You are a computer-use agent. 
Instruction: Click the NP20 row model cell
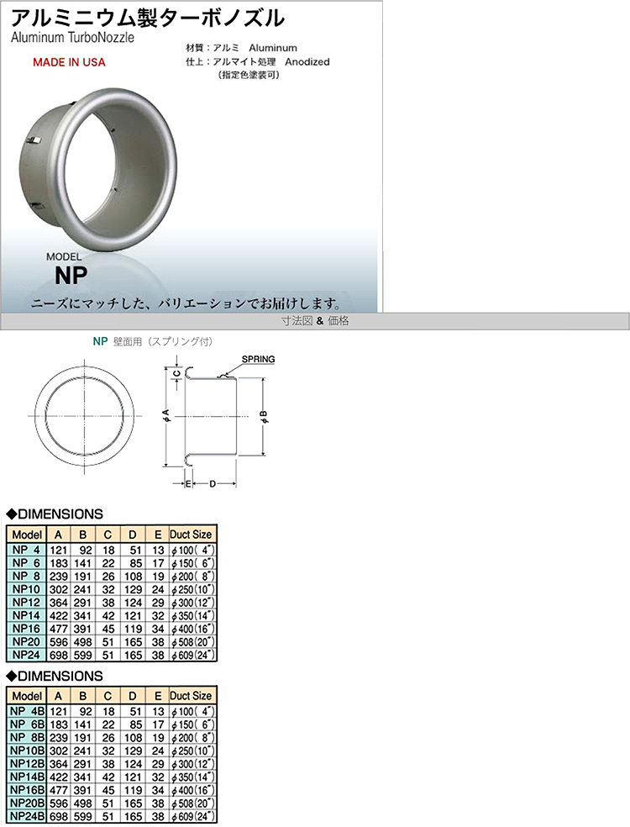(x=27, y=642)
